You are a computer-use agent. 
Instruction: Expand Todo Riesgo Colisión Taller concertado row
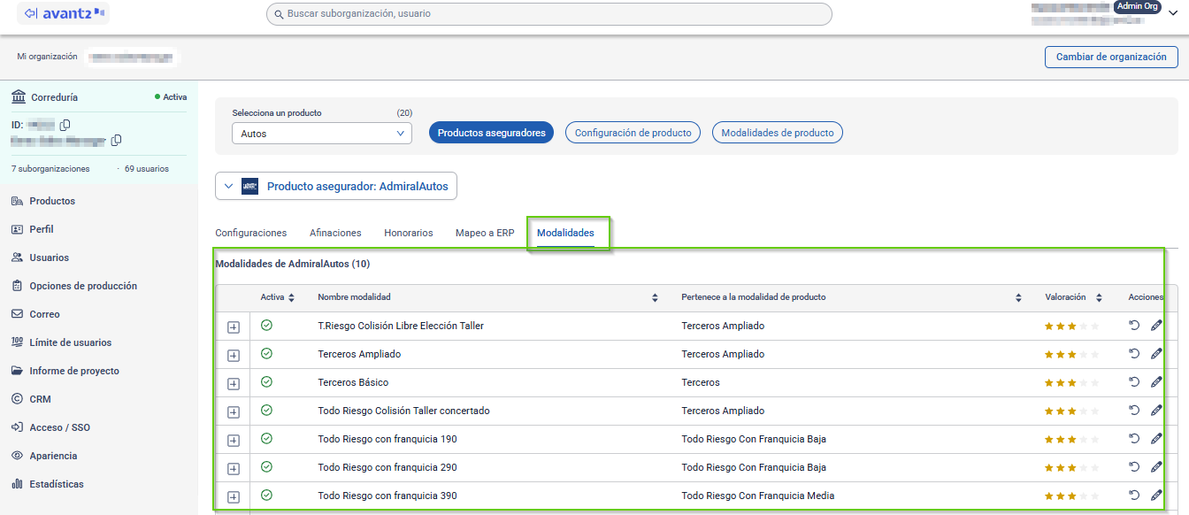coord(234,412)
